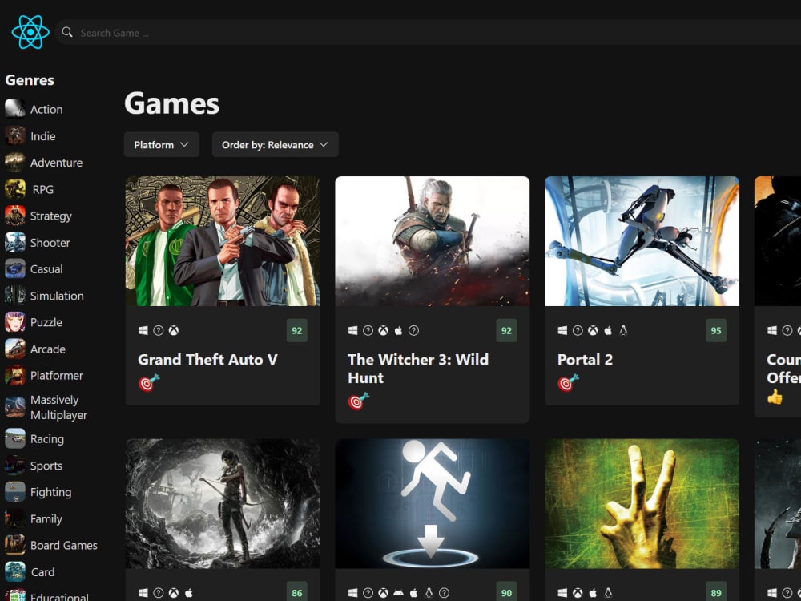Open The Witcher 3 cover image
801x601 pixels.
pyautogui.click(x=433, y=241)
